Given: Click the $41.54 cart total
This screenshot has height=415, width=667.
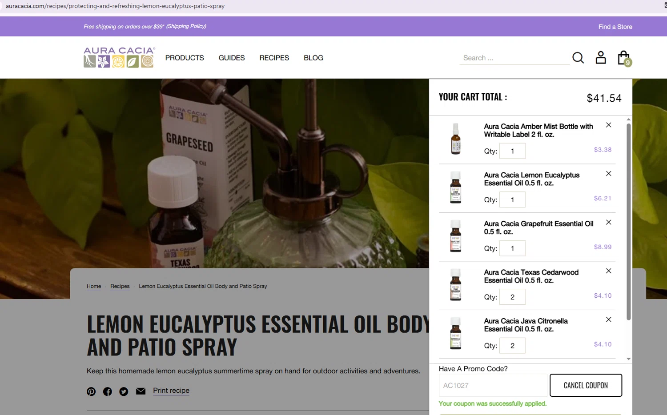Looking at the screenshot, I should pyautogui.click(x=604, y=98).
